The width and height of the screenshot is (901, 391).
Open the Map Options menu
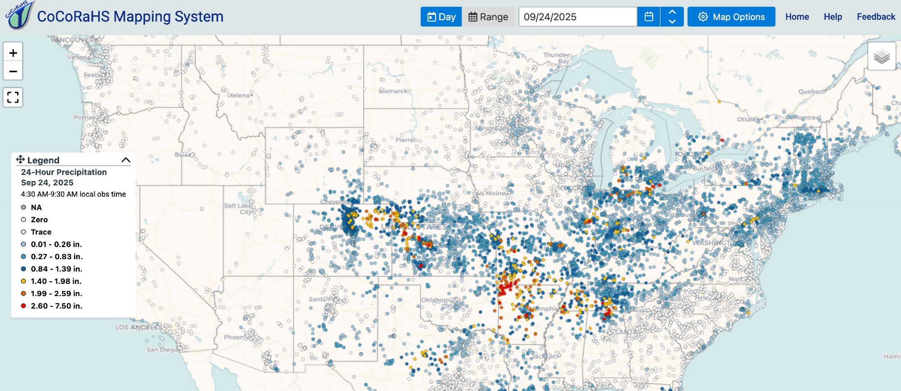pyautogui.click(x=731, y=17)
